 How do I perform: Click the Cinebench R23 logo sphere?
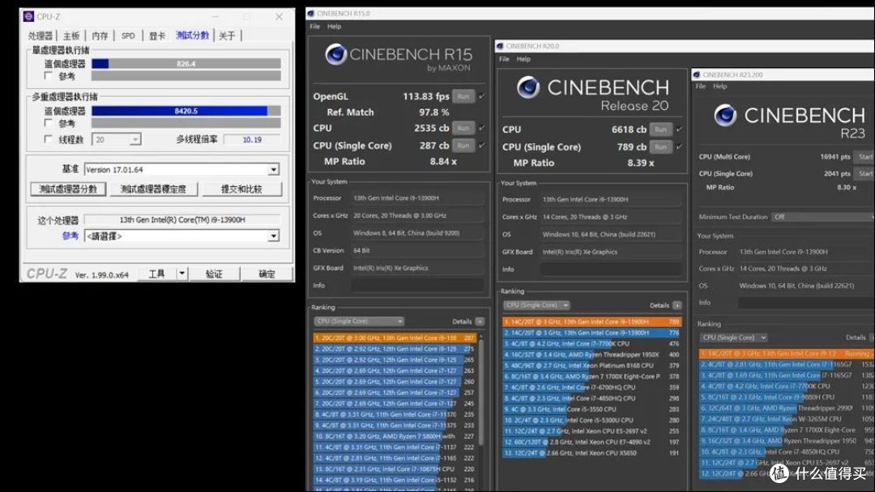coord(725,116)
